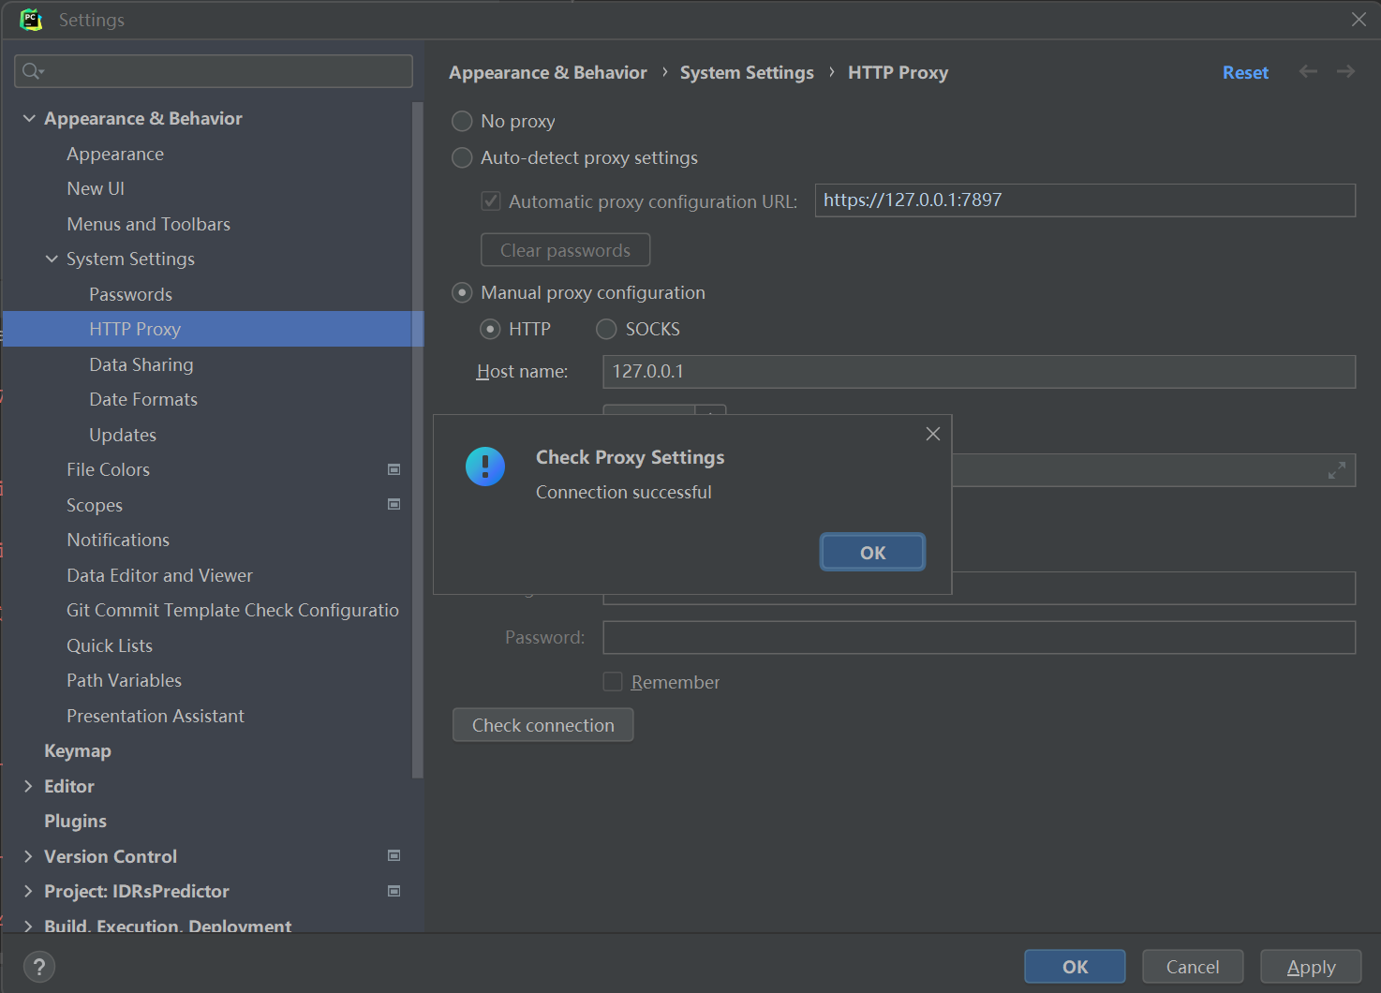Select the No proxy radio option
Viewport: 1381px width, 993px height.
click(462, 121)
